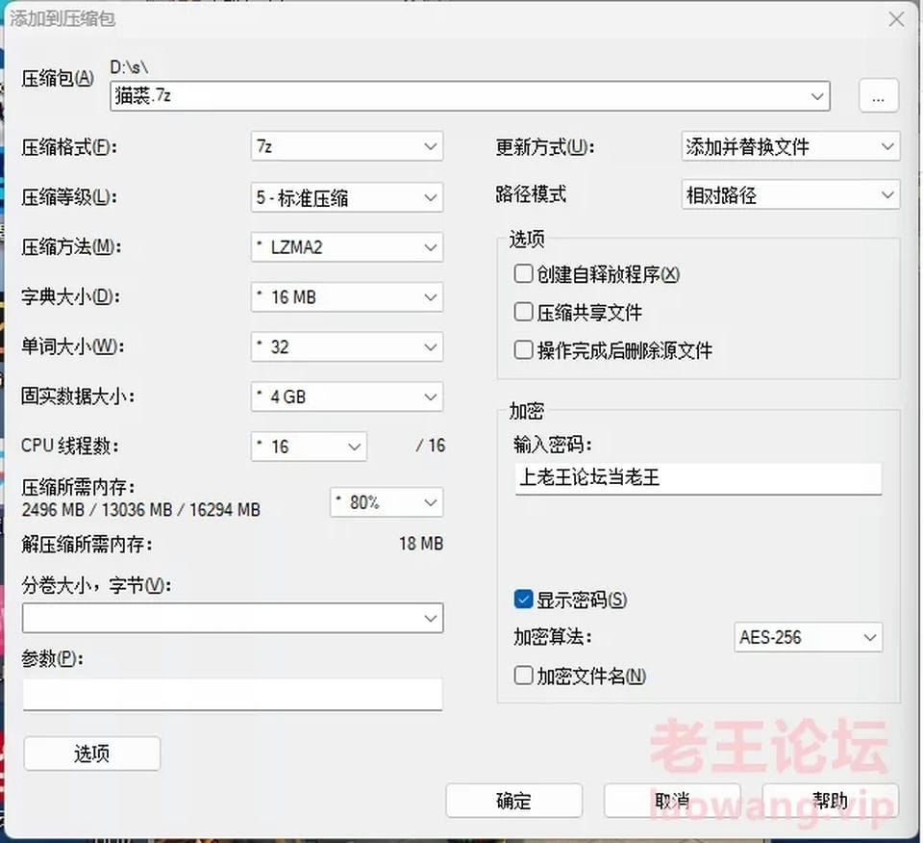Image resolution: width=923 pixels, height=843 pixels.
Task: Open 压缩方法 LZMA2 dropdown
Action: (347, 247)
